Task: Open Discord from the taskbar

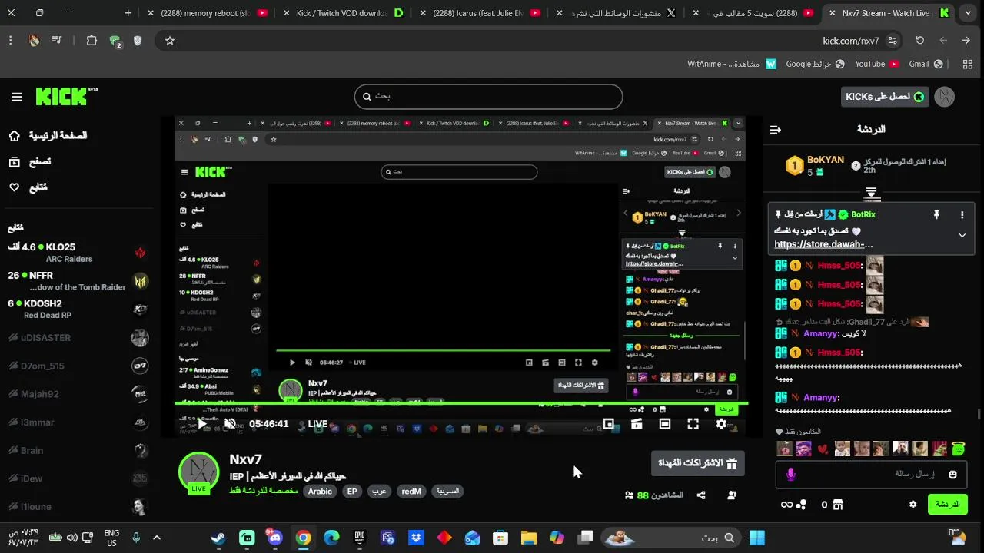Action: tap(275, 538)
